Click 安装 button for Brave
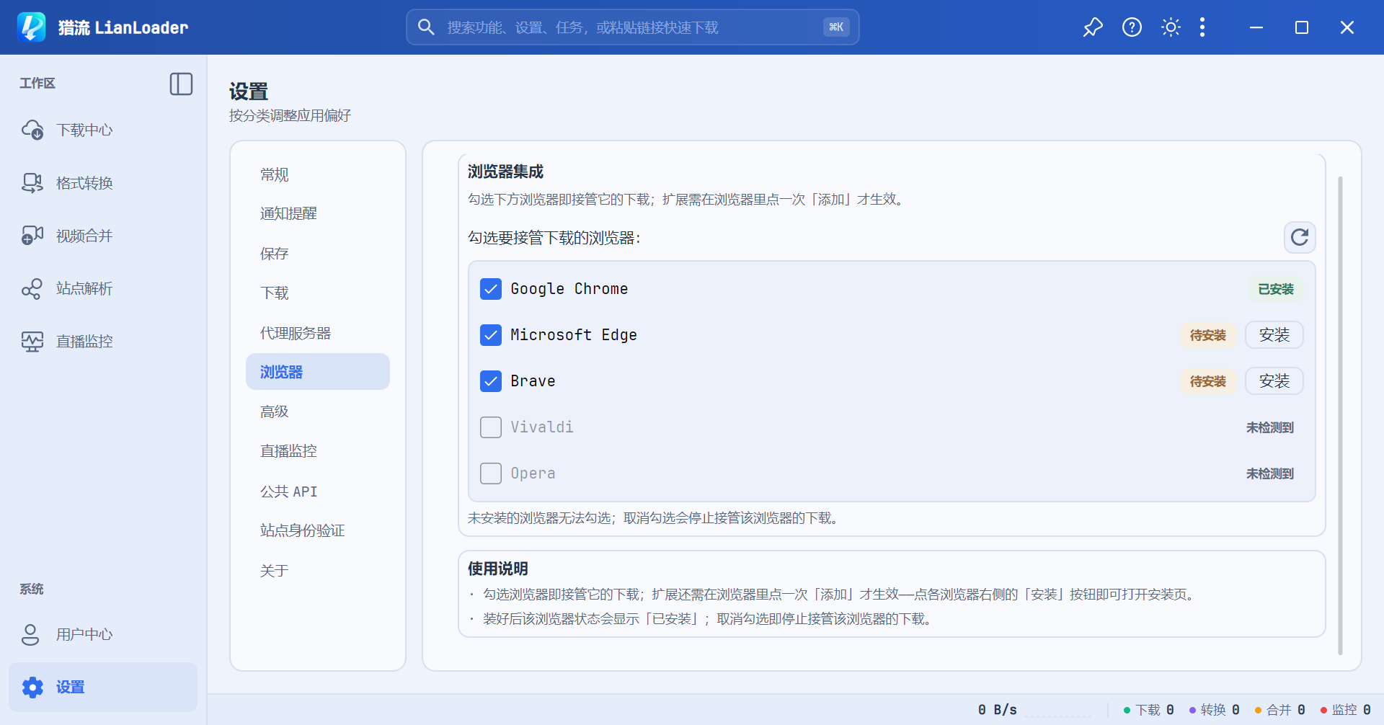 pyautogui.click(x=1274, y=381)
